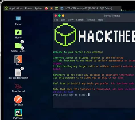The width and height of the screenshot is (135, 120).
Task: Click the 'Feel free to install any tools' line
Action: click(94, 83)
